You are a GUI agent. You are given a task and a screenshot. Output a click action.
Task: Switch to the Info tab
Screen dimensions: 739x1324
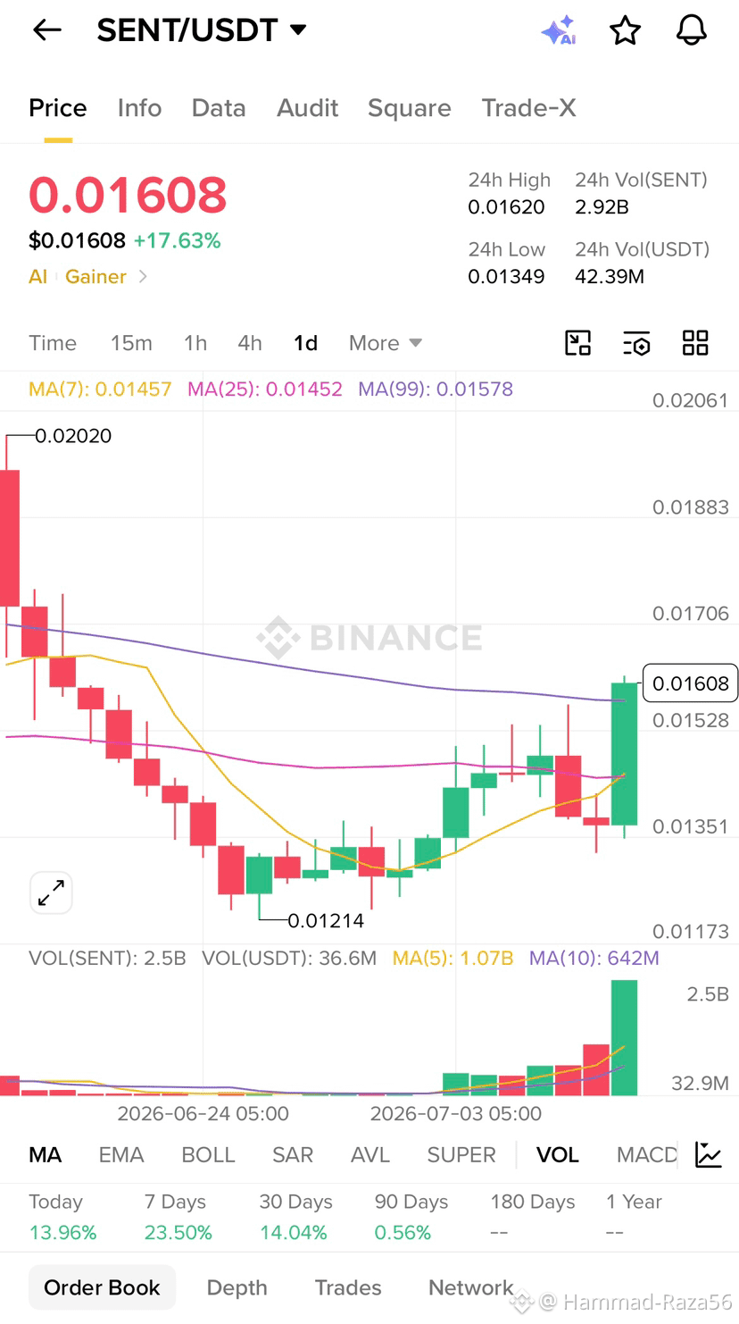[139, 108]
